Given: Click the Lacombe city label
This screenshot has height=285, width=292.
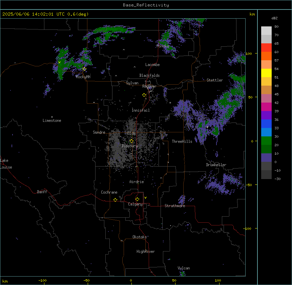Looking at the screenshot, I should (x=152, y=65).
